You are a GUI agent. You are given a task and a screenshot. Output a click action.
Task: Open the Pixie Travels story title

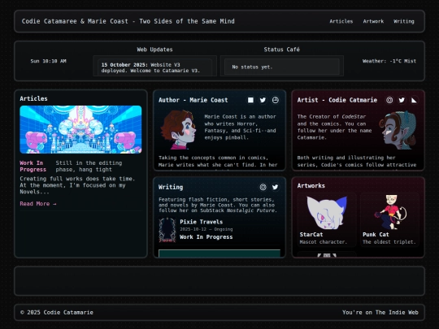202,222
